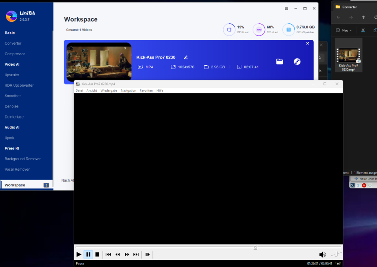Open the Favoriten menu

click(x=146, y=90)
